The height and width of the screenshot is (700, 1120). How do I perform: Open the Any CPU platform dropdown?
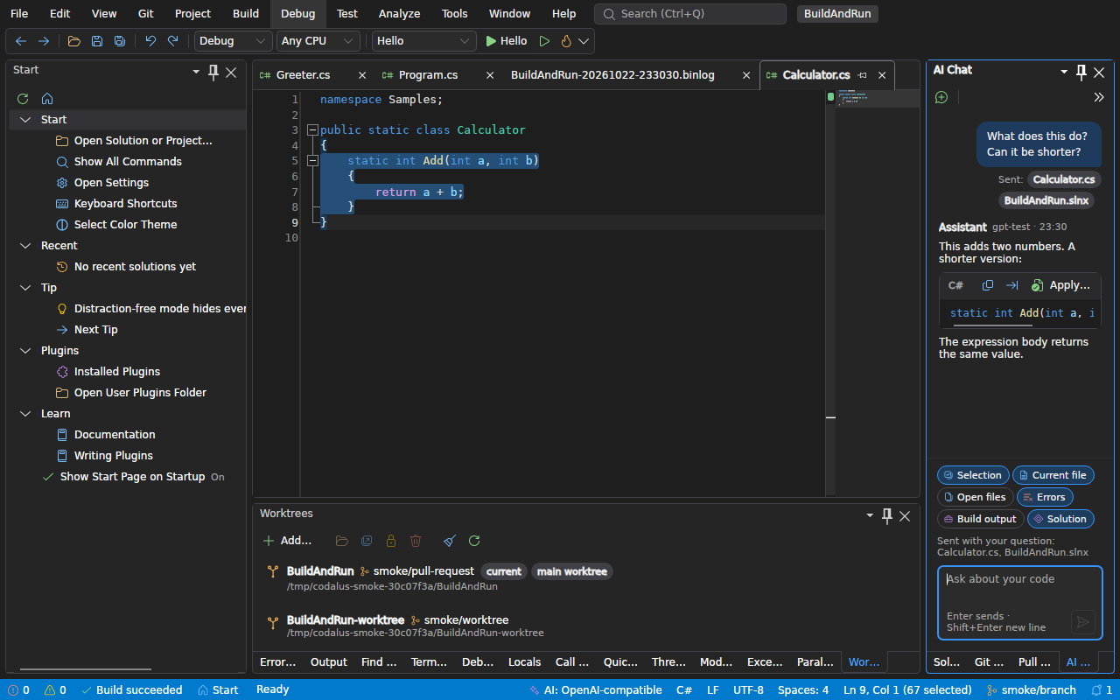pos(318,41)
